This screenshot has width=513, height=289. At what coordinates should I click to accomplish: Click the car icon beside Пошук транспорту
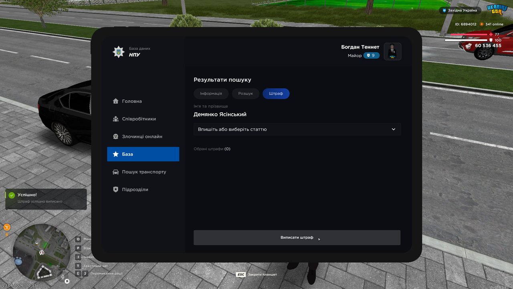[x=116, y=172]
